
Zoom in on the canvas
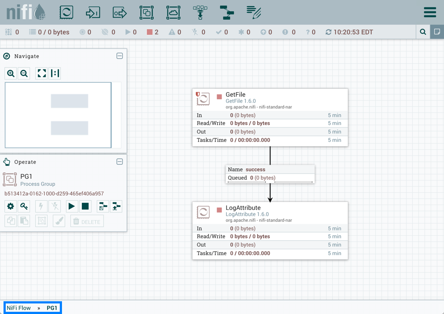(11, 74)
